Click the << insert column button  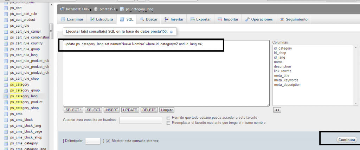[277, 110]
